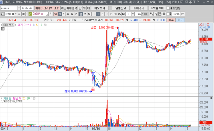
Task: Open the interval value 3 dropdown before 246
Action: (133, 14)
